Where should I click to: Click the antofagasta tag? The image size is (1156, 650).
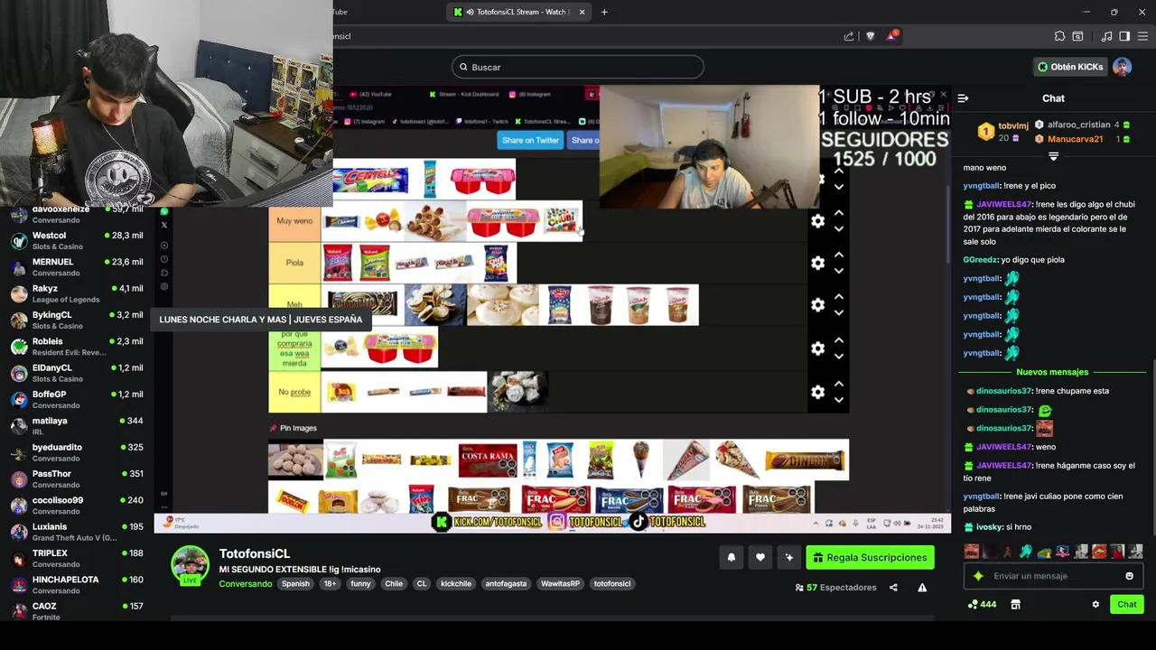(x=506, y=584)
